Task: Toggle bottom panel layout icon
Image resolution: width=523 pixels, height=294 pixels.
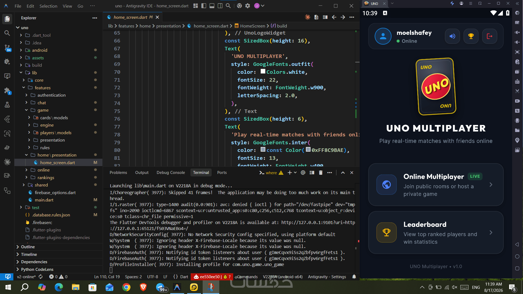Action: [212, 6]
